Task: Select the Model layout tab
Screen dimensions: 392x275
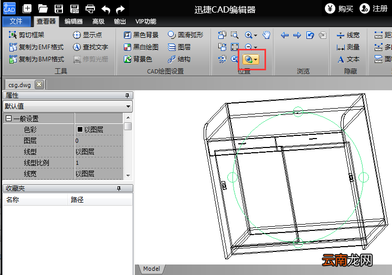Action: [x=152, y=269]
